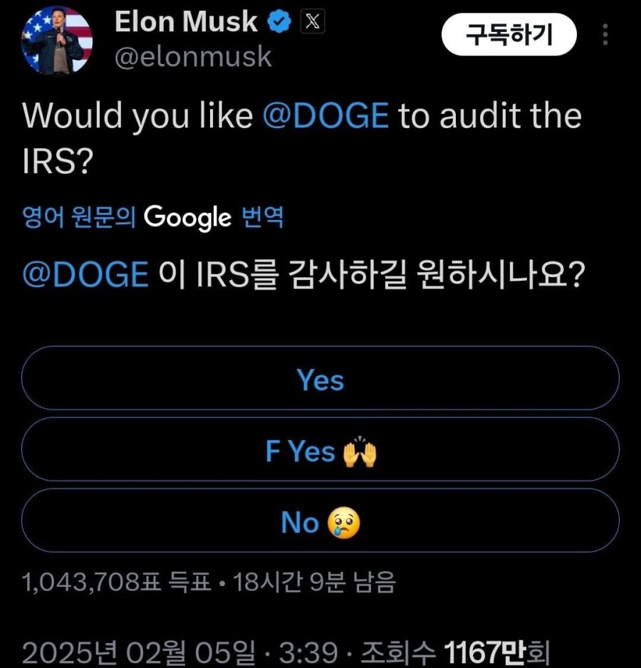Open the "Elon Musk" display name link
Image resolution: width=641 pixels, height=668 pixels.
point(186,22)
